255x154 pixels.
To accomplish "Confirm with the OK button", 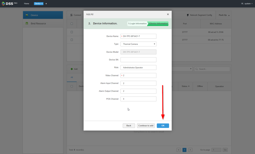I will pos(163,126).
